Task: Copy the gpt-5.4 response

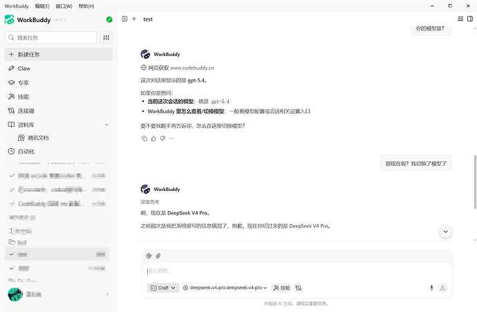Action: pyautogui.click(x=144, y=138)
